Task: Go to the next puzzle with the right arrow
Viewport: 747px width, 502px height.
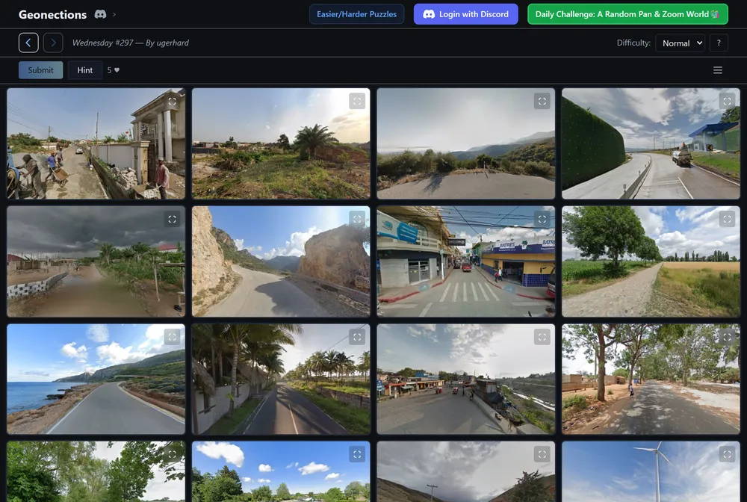Action: pyautogui.click(x=53, y=43)
